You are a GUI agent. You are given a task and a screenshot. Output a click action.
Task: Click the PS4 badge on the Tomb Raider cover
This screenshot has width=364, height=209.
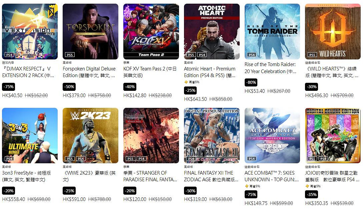[x=252, y=55]
